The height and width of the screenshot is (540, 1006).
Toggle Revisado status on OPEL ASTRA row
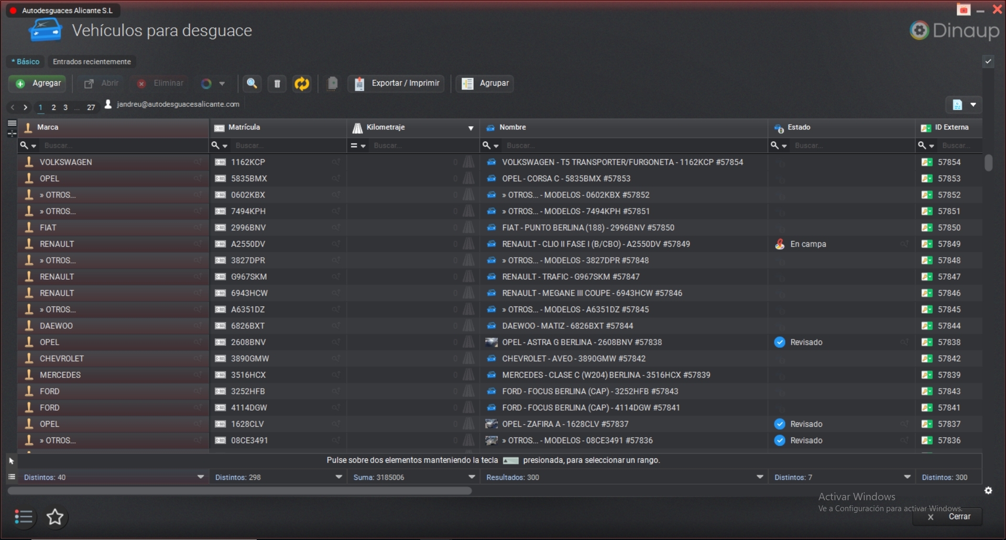coord(780,342)
